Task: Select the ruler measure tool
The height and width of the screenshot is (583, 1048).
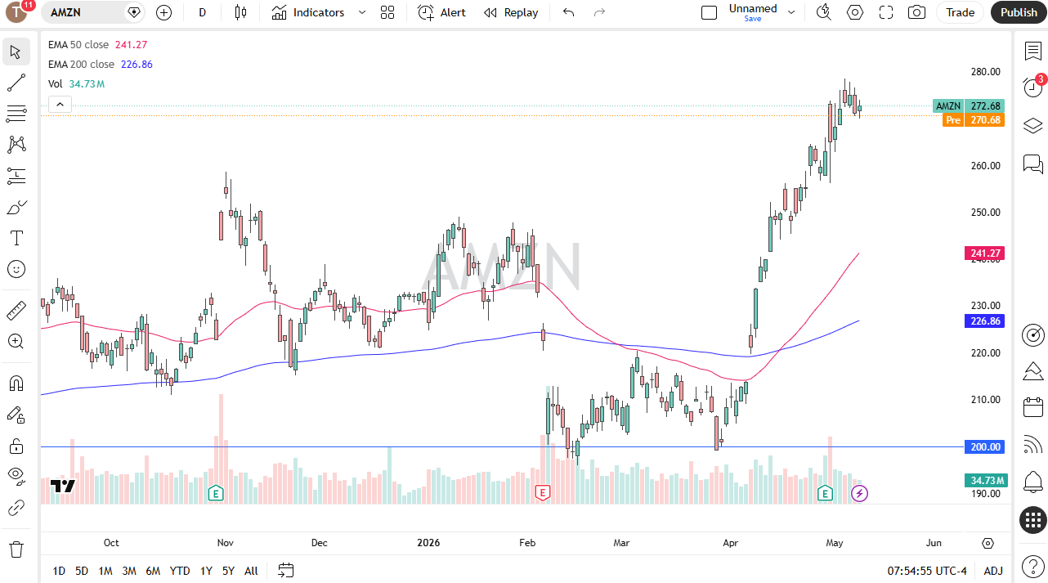Action: coord(16,310)
